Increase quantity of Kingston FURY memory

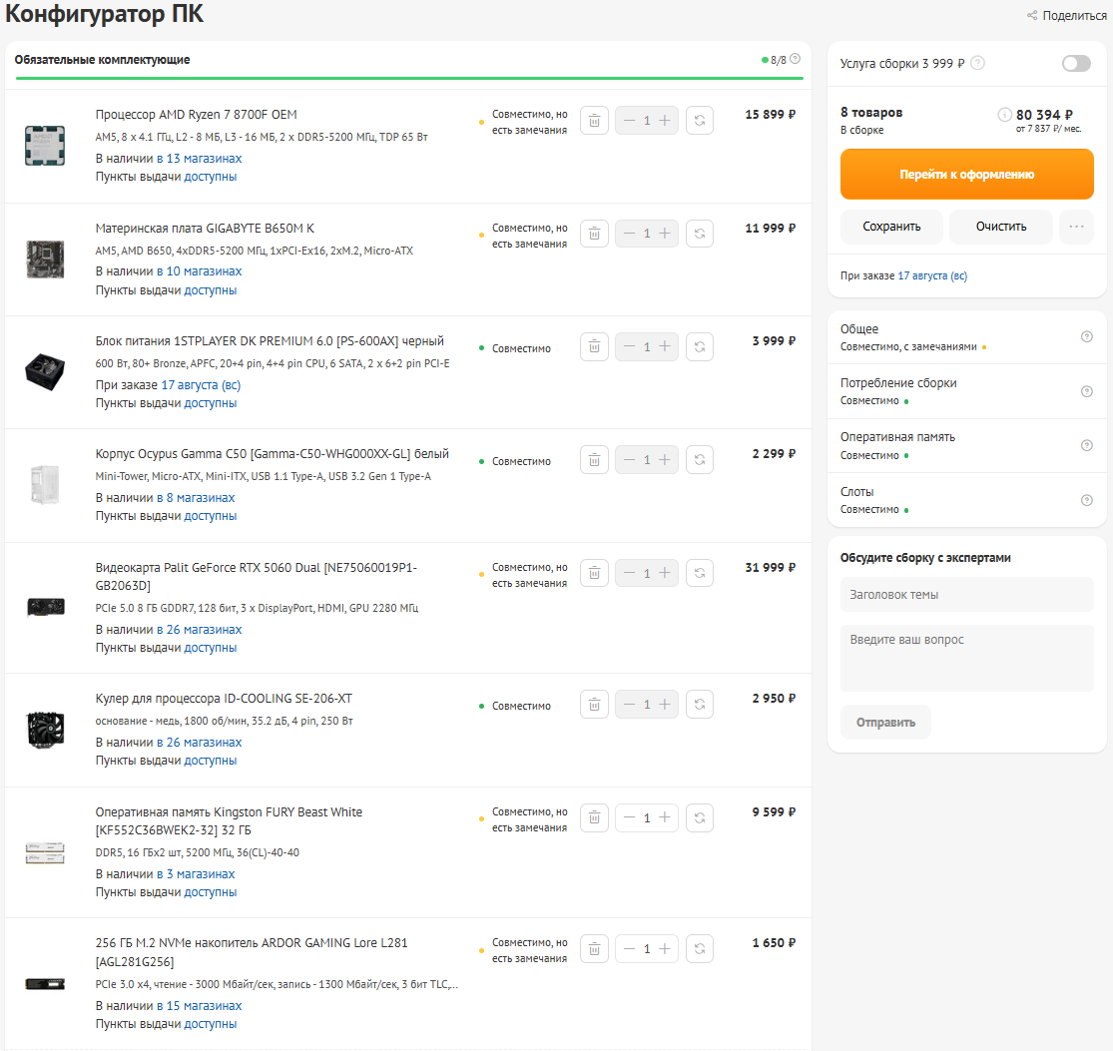click(x=665, y=818)
